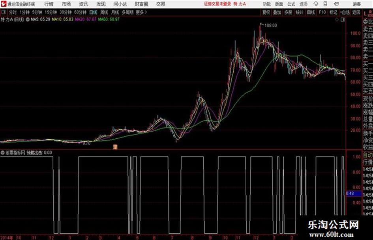Click the 2014年 date label on time axis

click(x=7, y=238)
